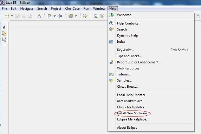The image size is (201, 134).
Task: Click the Search help menu icon
Action: coord(111,29)
